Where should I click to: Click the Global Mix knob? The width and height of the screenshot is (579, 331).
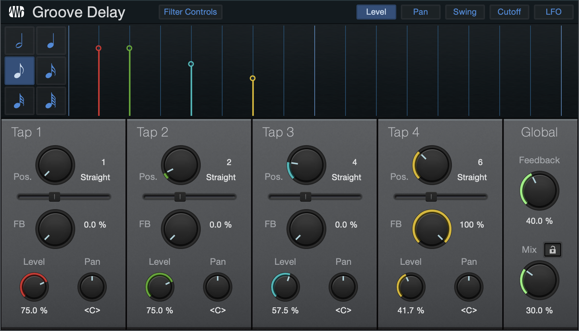click(x=540, y=280)
